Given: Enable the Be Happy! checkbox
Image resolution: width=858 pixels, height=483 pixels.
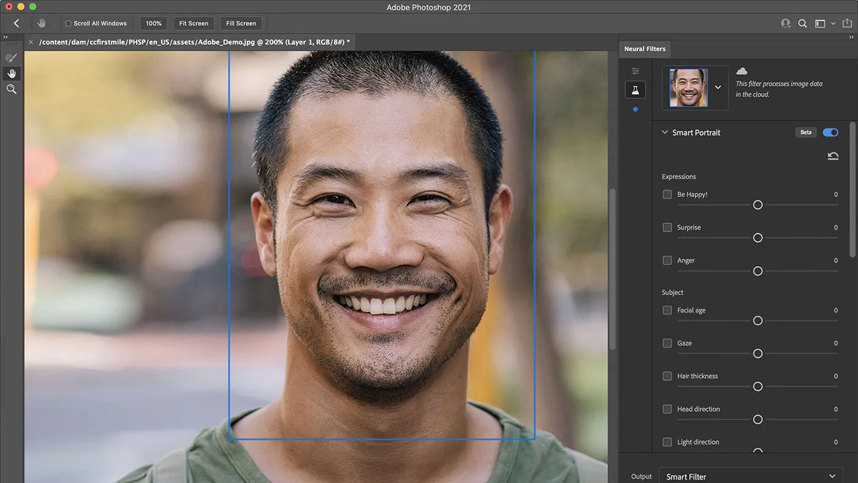Looking at the screenshot, I should tap(667, 194).
